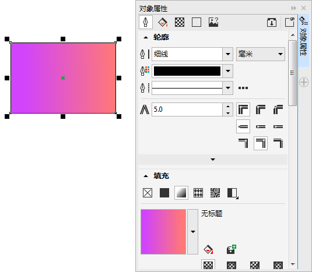Close the 对象属性 panel
This screenshot has width=312, height=272.
[303, 8]
